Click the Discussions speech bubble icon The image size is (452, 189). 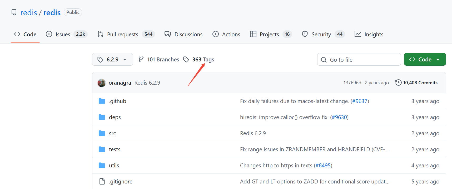(x=168, y=34)
